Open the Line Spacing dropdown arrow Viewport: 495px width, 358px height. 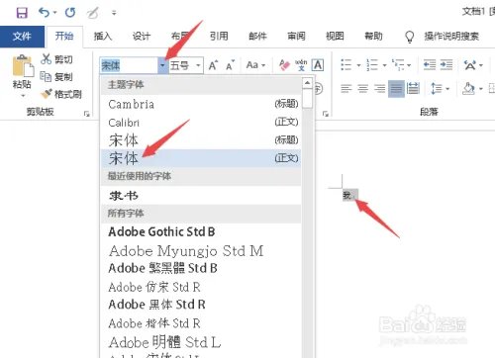[447, 89]
